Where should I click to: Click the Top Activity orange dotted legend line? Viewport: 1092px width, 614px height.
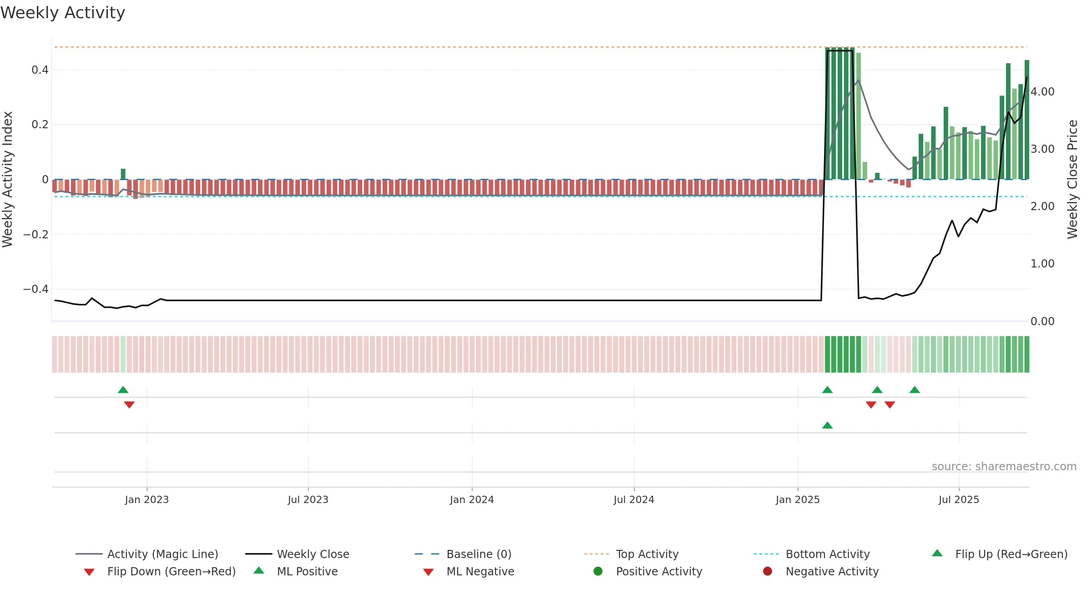[597, 554]
